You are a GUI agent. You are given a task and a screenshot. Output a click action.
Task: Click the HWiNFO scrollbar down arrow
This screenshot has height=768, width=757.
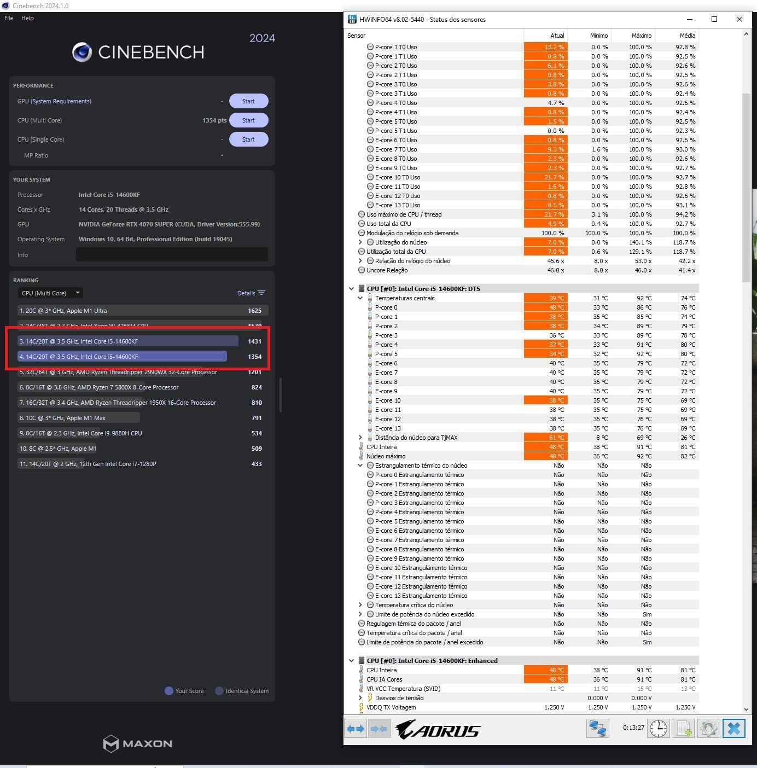tap(746, 709)
